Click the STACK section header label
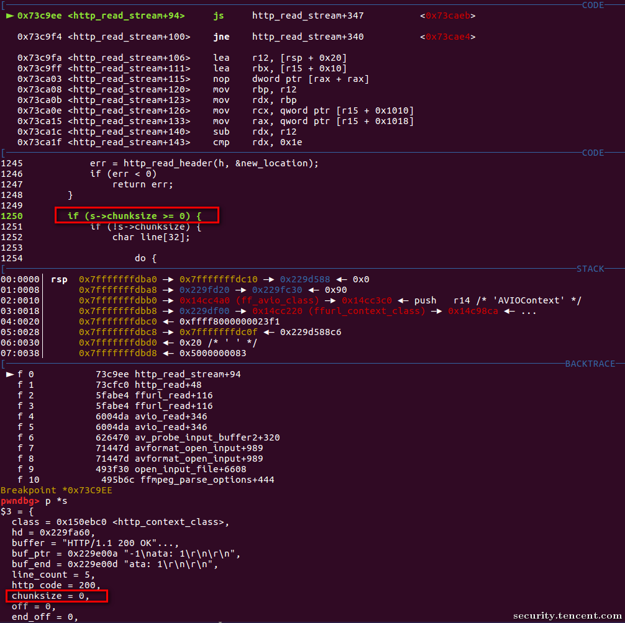Screen dimensions: 625x623 point(590,269)
